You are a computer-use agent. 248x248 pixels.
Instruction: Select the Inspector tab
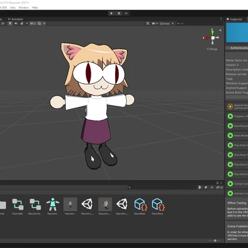[x=234, y=19]
